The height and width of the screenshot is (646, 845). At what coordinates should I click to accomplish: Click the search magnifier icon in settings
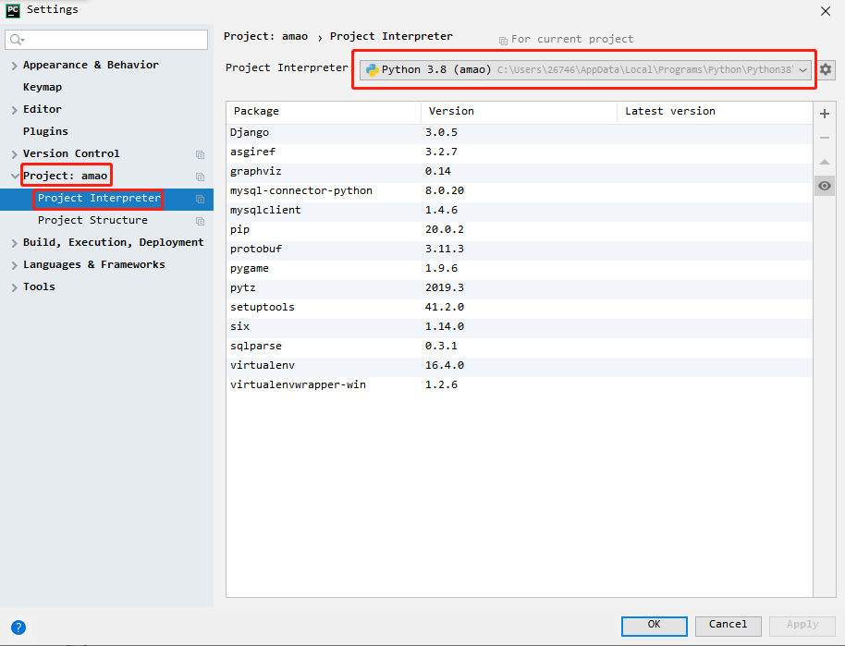click(17, 40)
